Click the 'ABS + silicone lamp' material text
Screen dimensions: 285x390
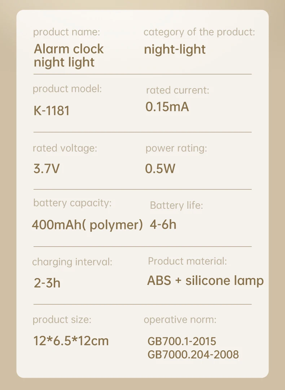pyautogui.click(x=205, y=281)
